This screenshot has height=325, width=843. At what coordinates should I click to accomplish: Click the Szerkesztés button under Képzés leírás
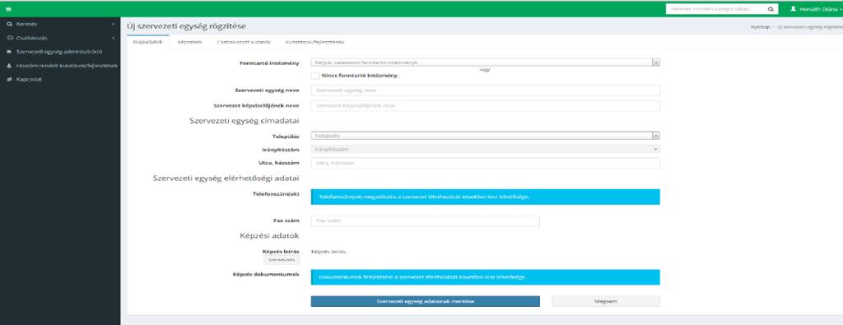click(x=282, y=260)
